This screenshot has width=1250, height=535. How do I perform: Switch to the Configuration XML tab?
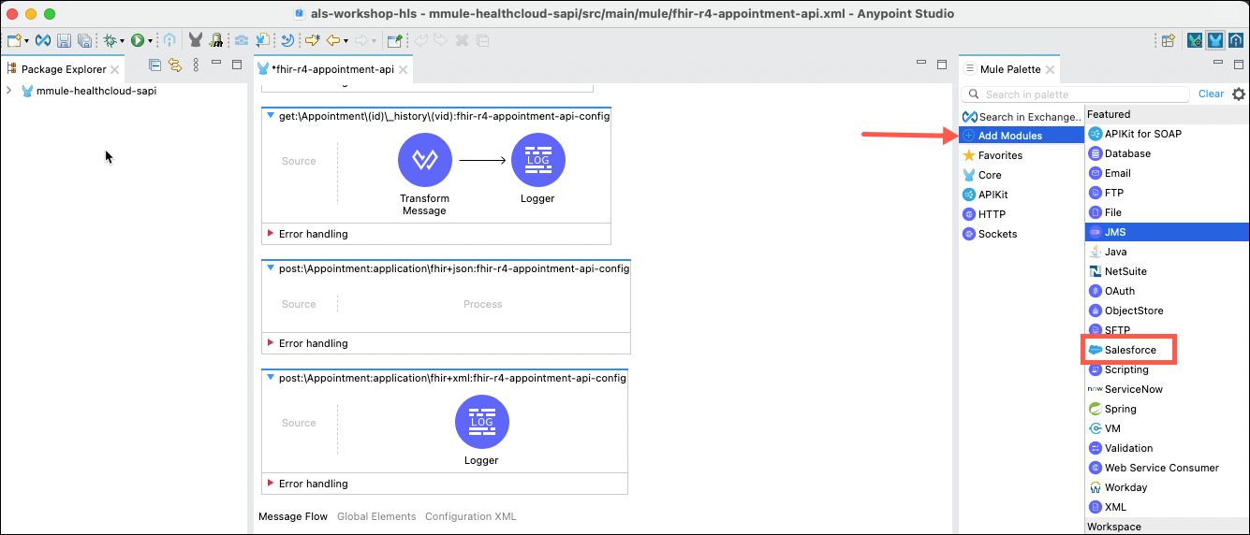pyautogui.click(x=470, y=516)
